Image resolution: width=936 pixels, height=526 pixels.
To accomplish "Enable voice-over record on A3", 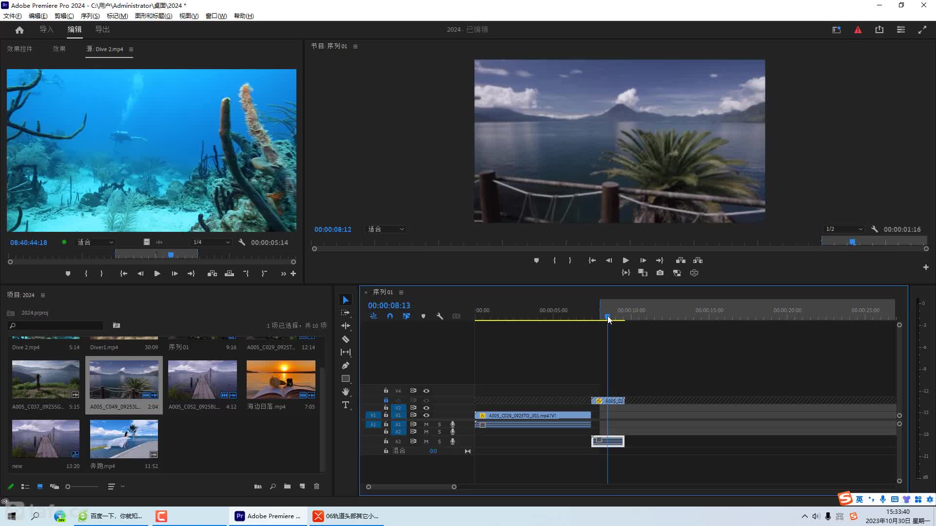I will click(x=452, y=441).
